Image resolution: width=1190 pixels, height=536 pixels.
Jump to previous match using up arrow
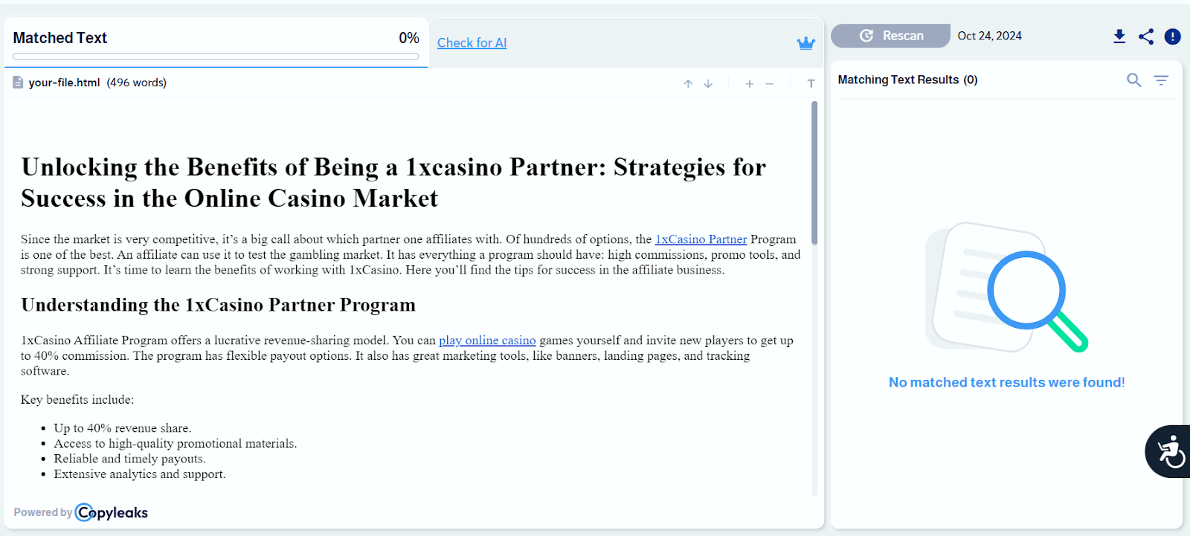688,84
